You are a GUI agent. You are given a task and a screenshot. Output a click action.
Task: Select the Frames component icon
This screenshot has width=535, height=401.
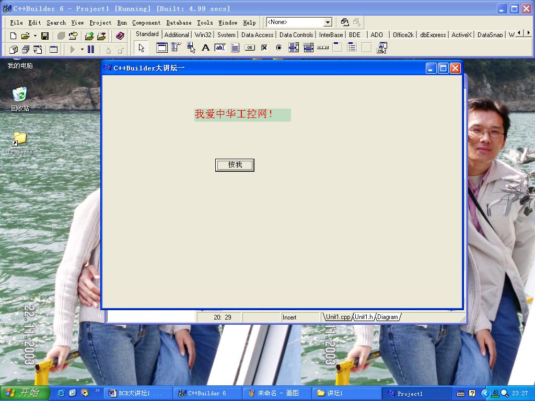[x=162, y=48]
